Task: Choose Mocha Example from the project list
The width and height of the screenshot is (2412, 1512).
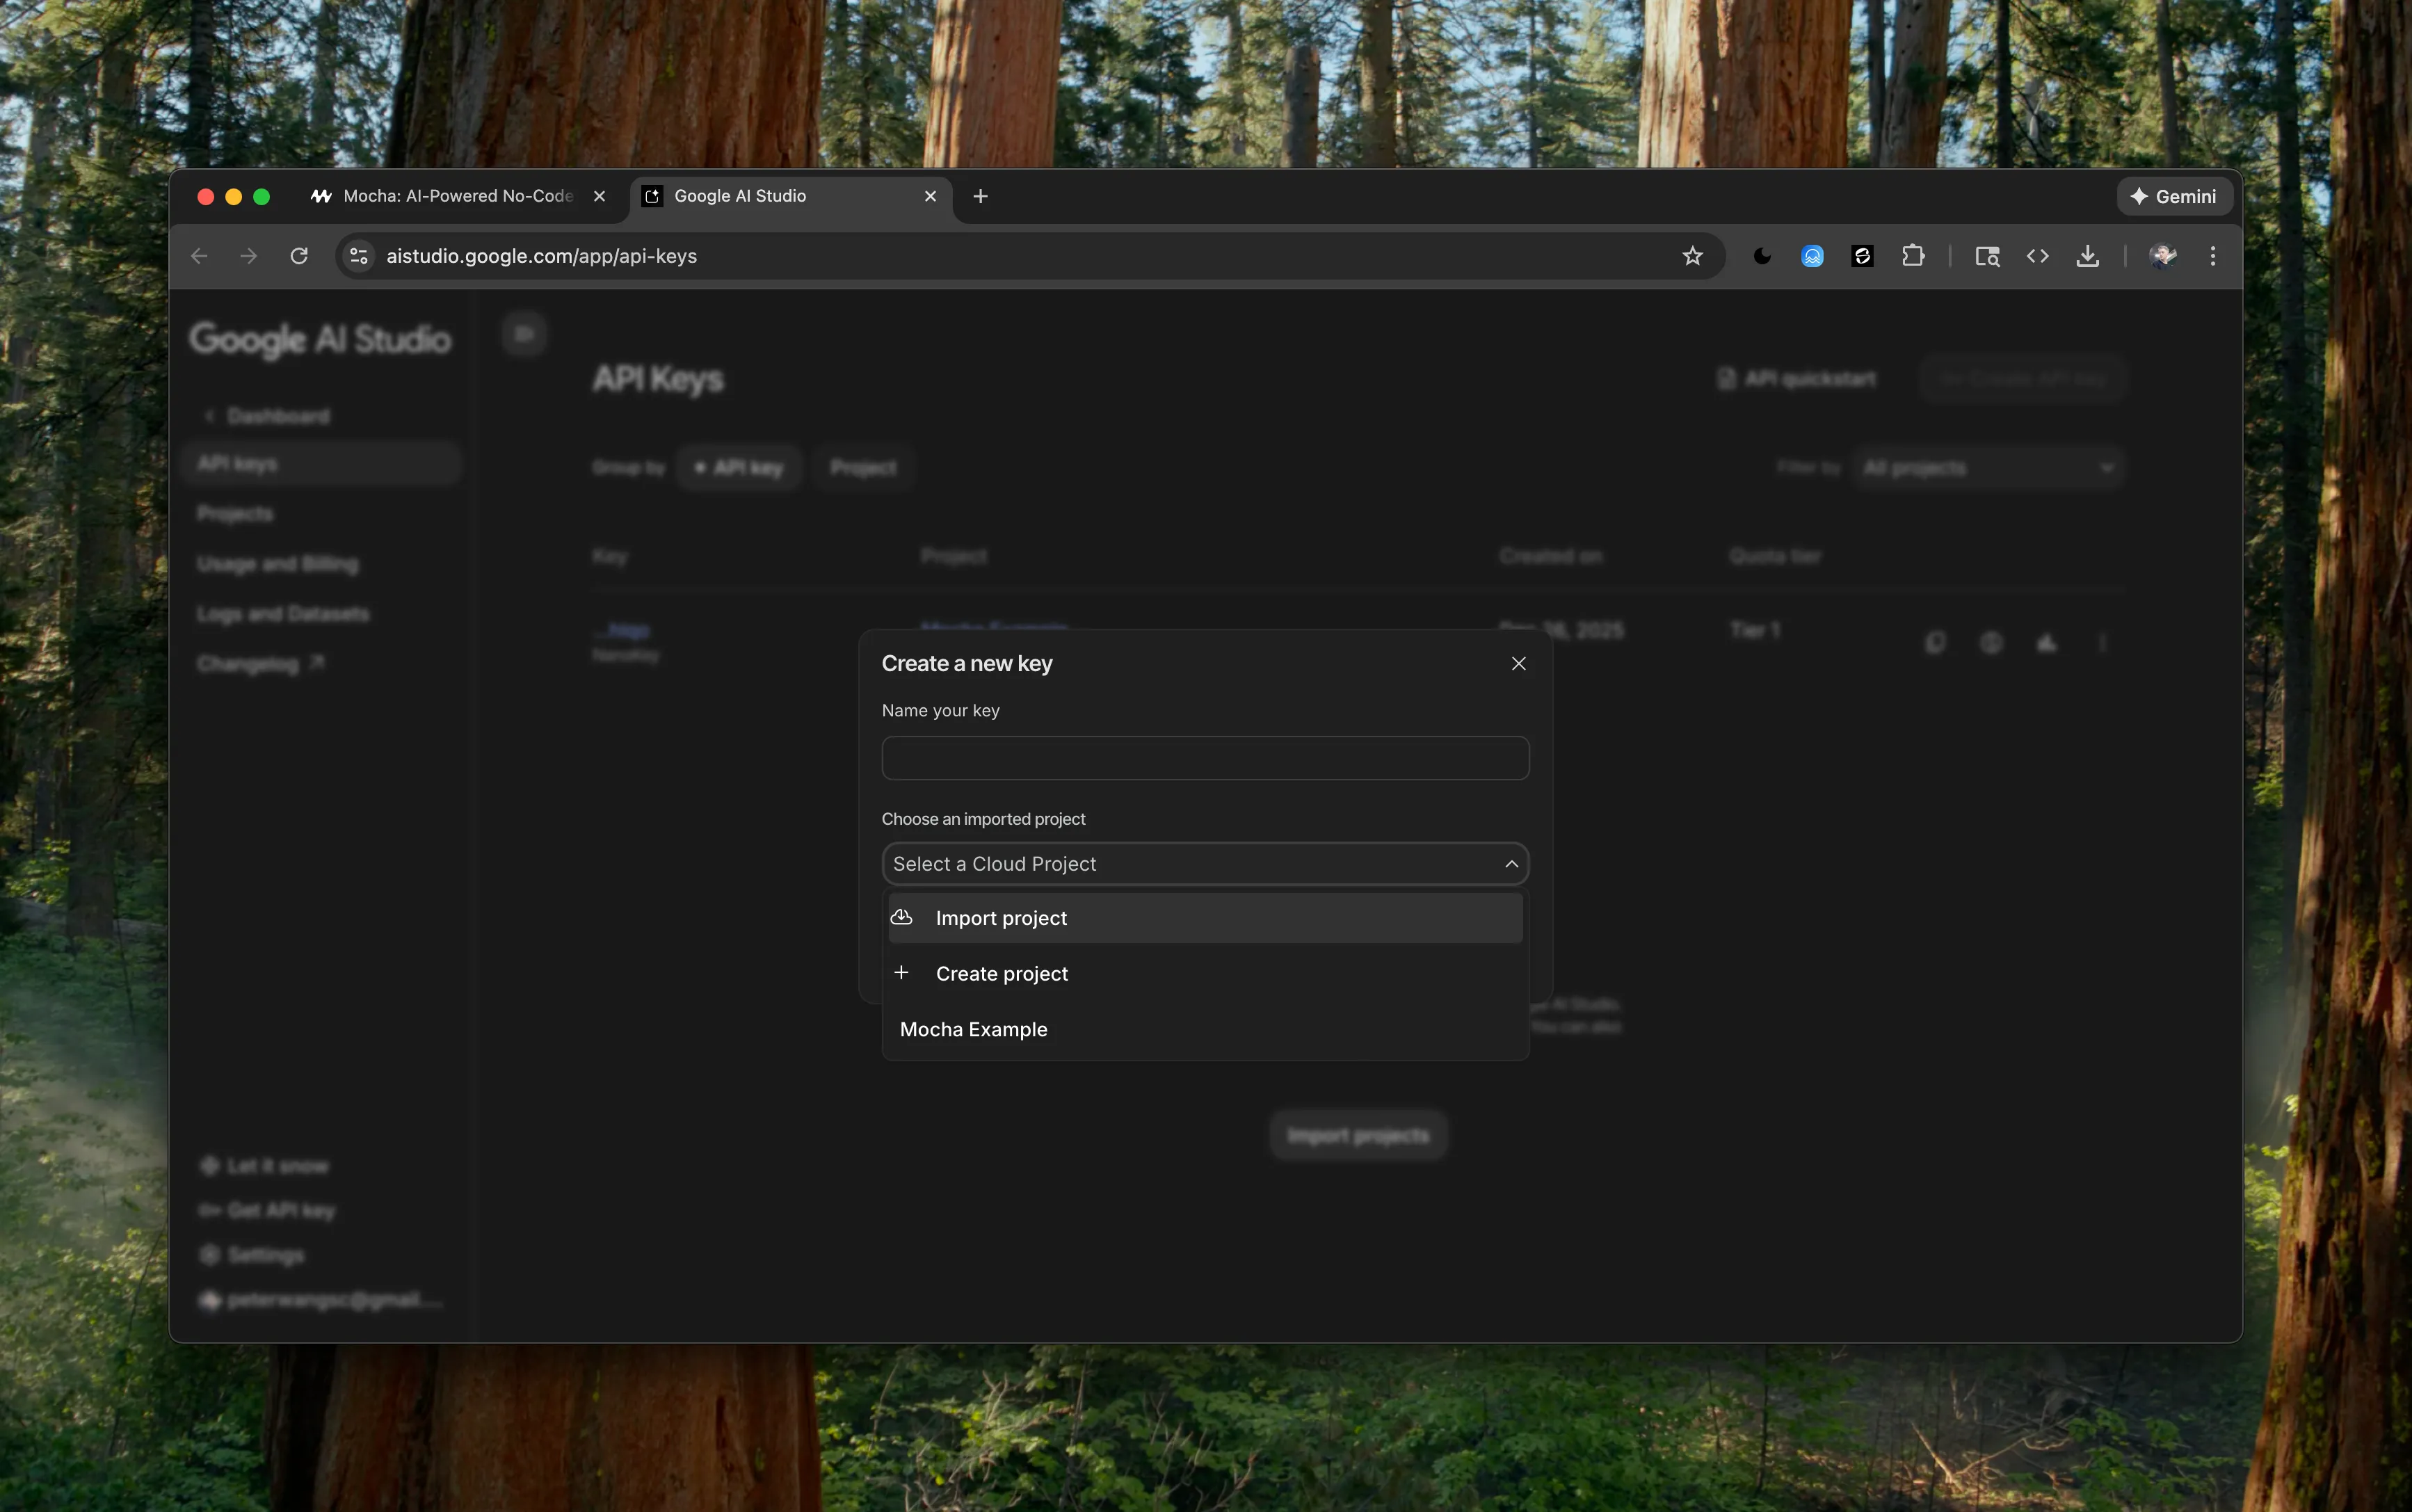Action: (973, 1028)
